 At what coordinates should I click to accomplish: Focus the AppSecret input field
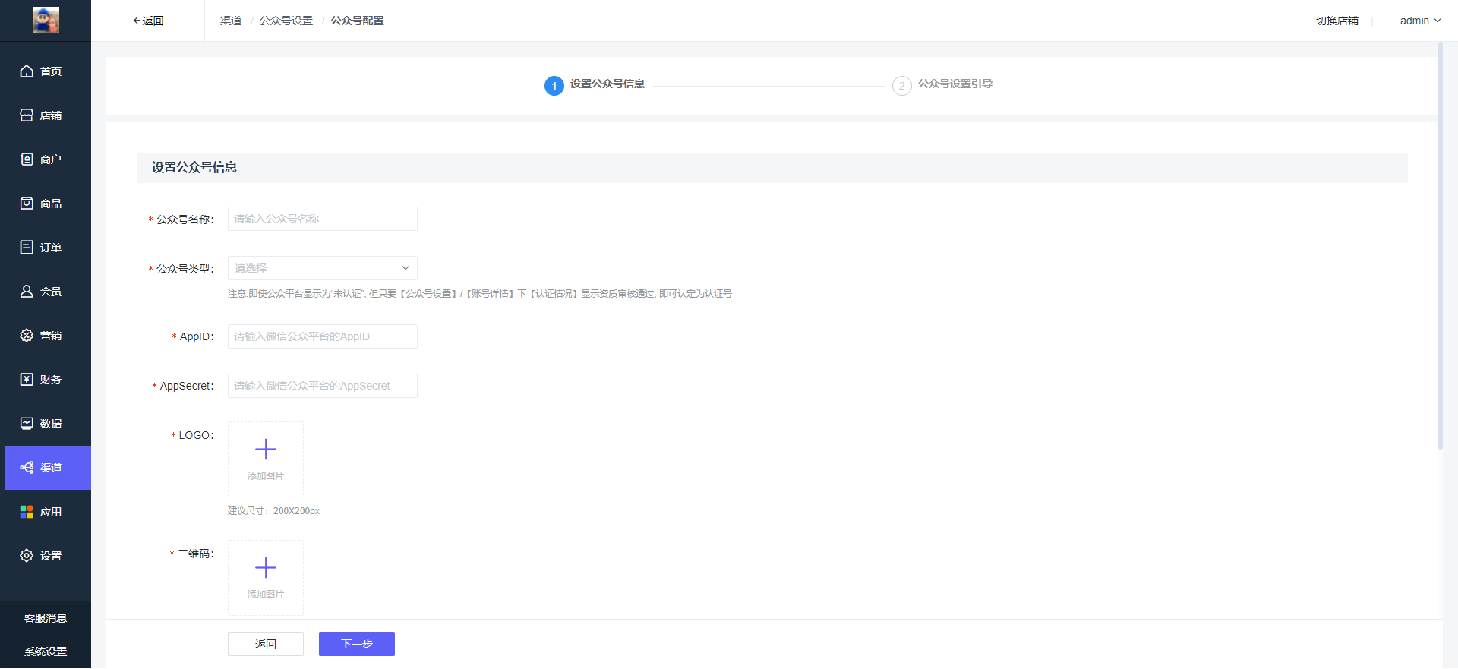coord(322,386)
